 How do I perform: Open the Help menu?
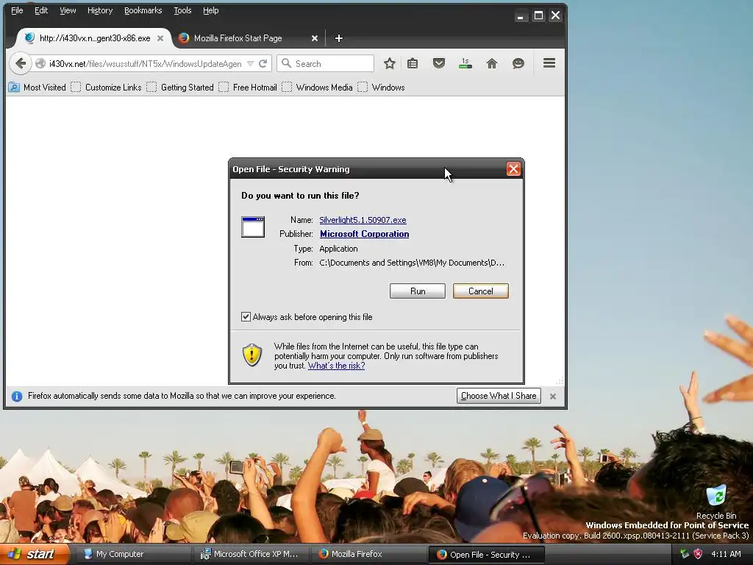pyautogui.click(x=211, y=10)
